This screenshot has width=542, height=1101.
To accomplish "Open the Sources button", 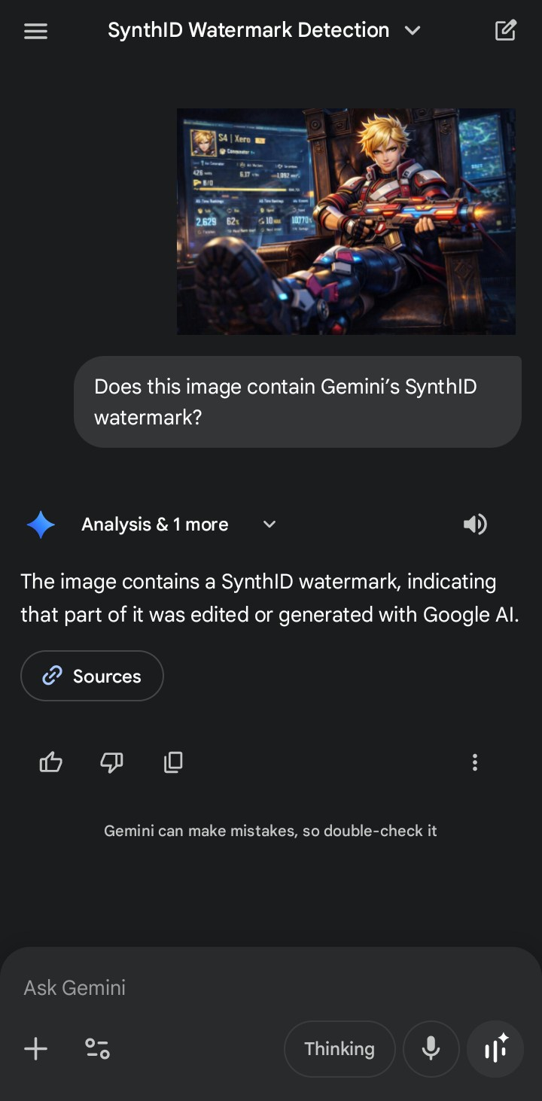I will pyautogui.click(x=92, y=676).
